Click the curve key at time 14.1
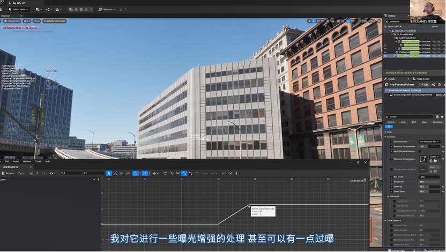The image size is (446, 252). point(249,205)
